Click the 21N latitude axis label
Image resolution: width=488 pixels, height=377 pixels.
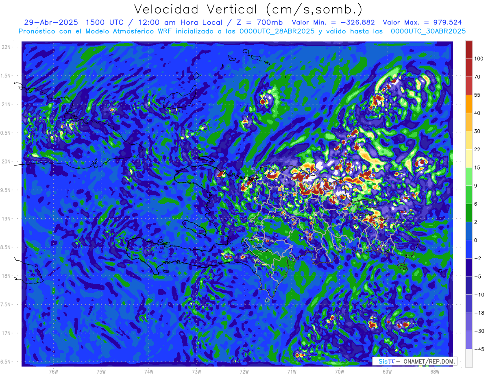[7, 104]
